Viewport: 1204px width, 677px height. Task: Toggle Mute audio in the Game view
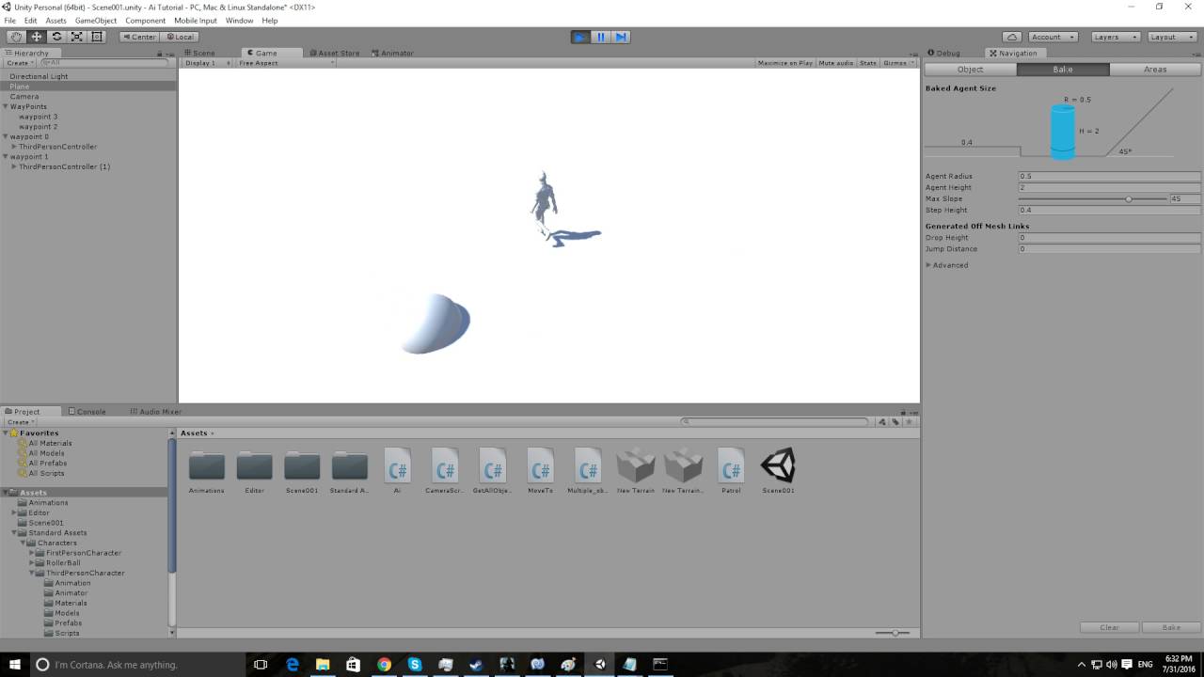pos(835,62)
